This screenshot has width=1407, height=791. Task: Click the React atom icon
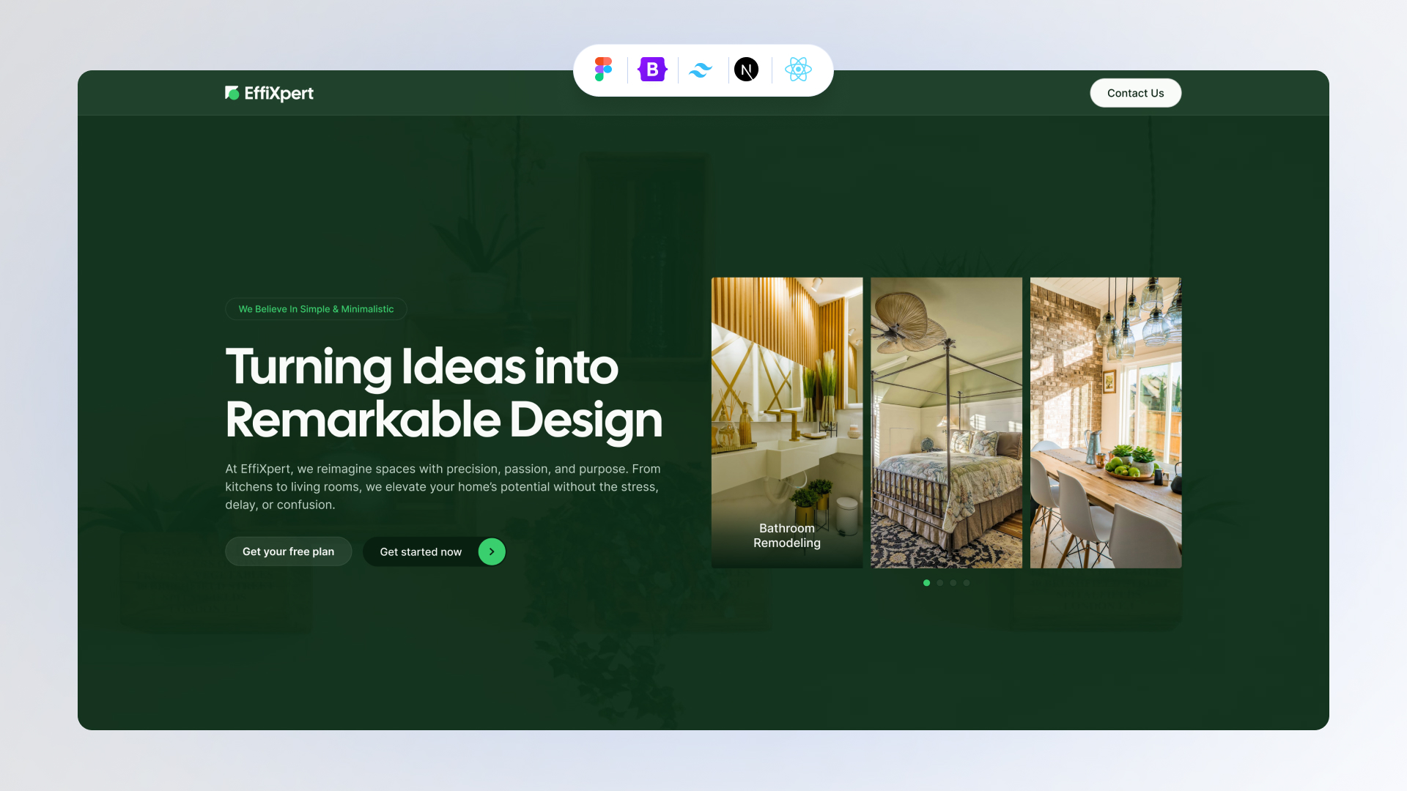coord(798,70)
